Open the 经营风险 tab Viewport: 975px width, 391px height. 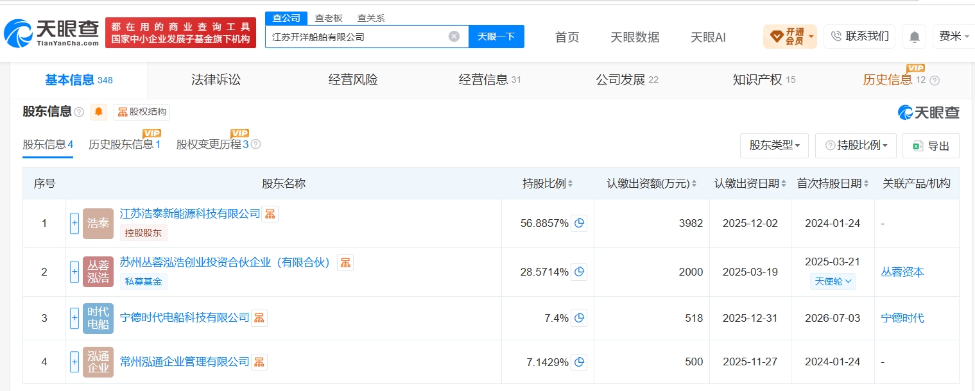coord(353,80)
